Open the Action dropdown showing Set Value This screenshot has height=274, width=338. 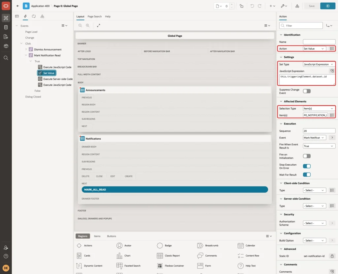click(x=314, y=49)
